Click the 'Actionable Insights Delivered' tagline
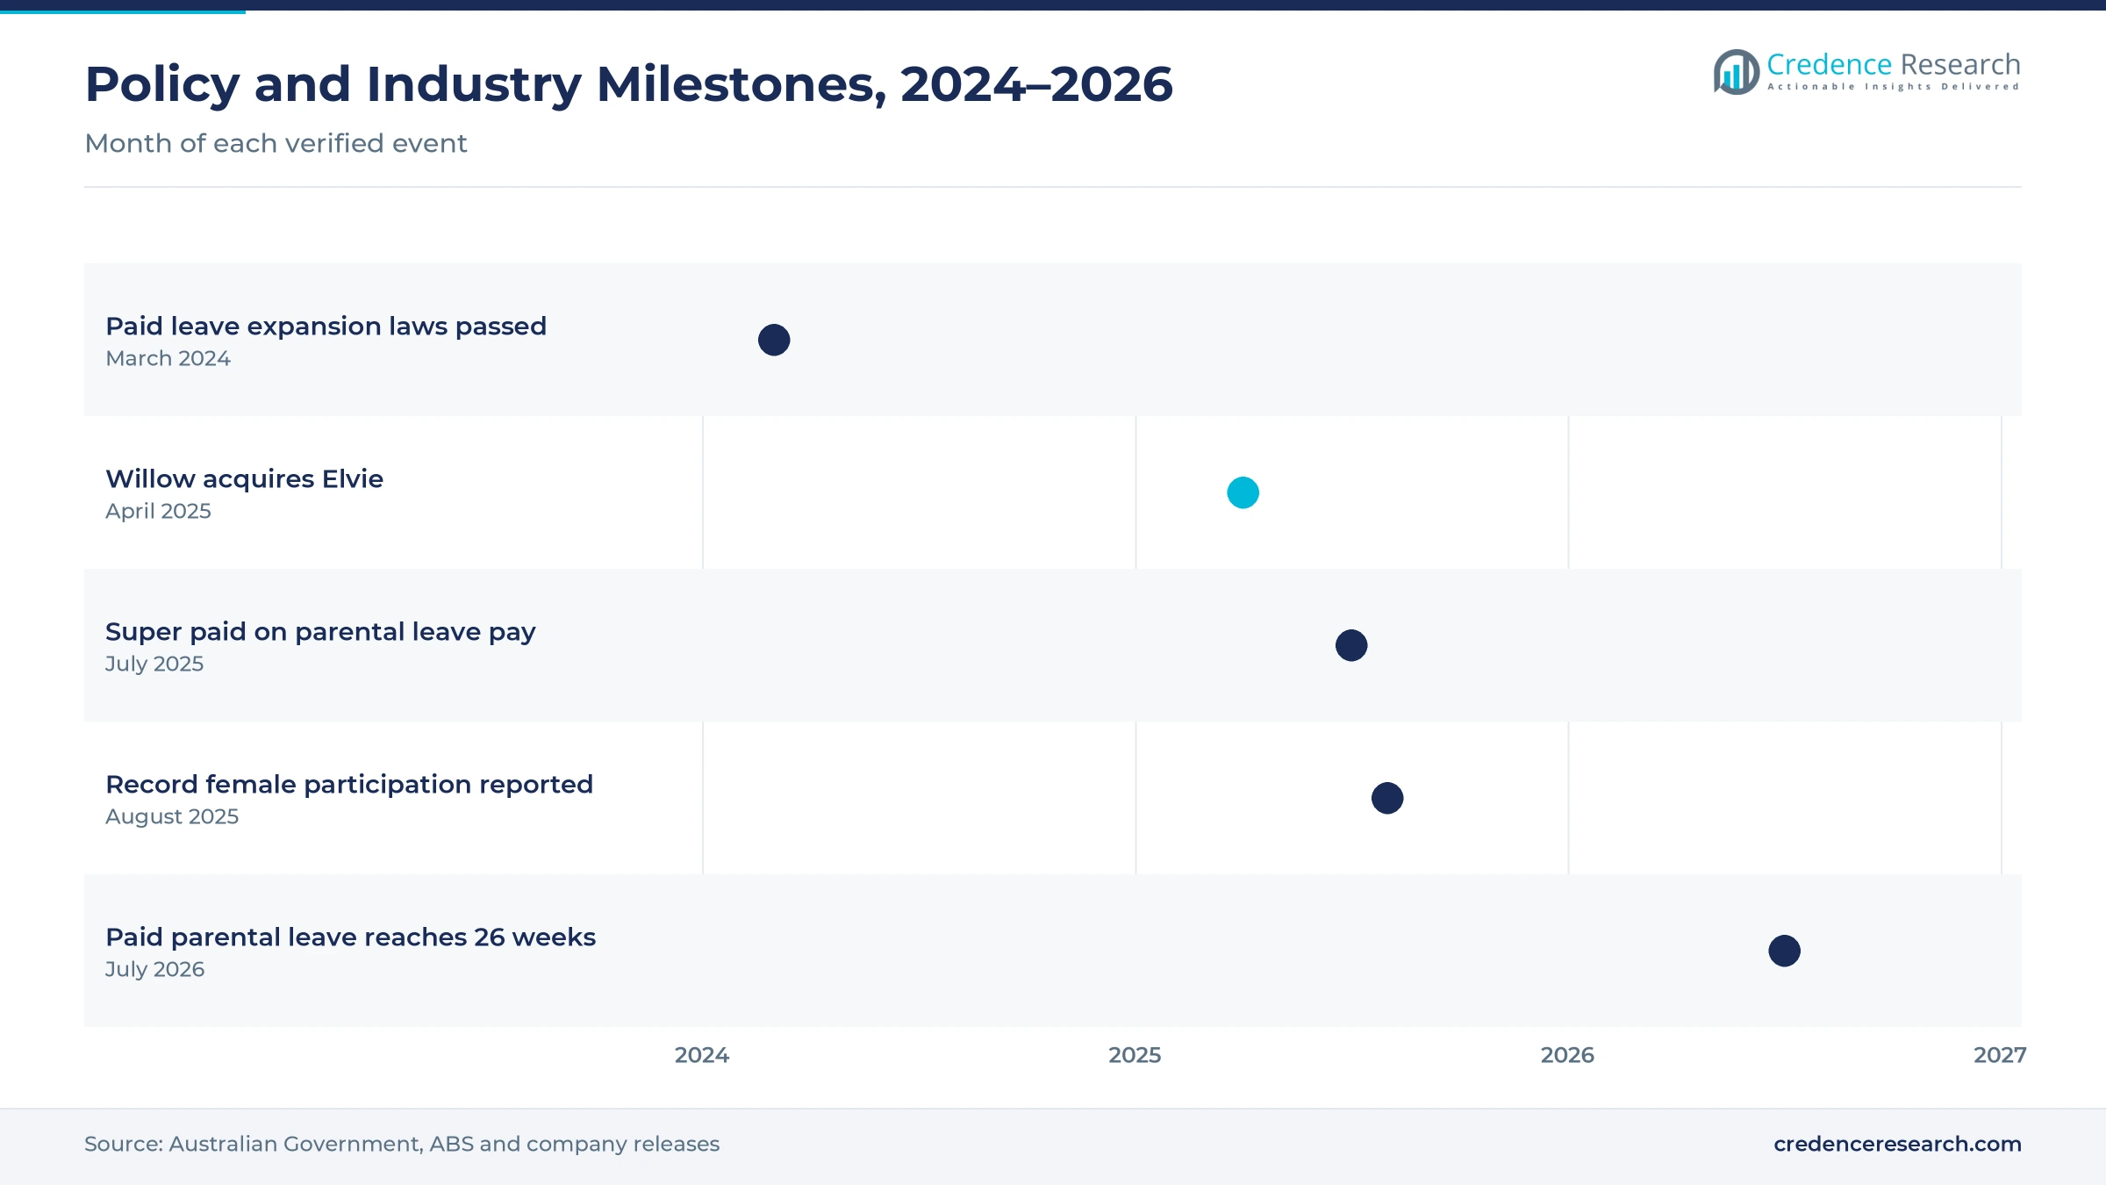This screenshot has height=1185, width=2106. click(1894, 87)
